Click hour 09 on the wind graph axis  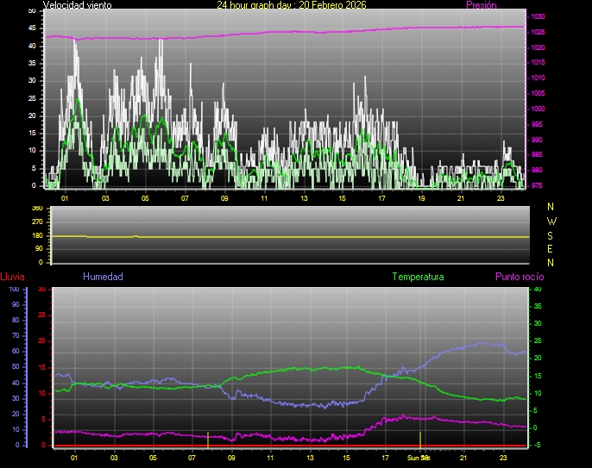coord(224,198)
